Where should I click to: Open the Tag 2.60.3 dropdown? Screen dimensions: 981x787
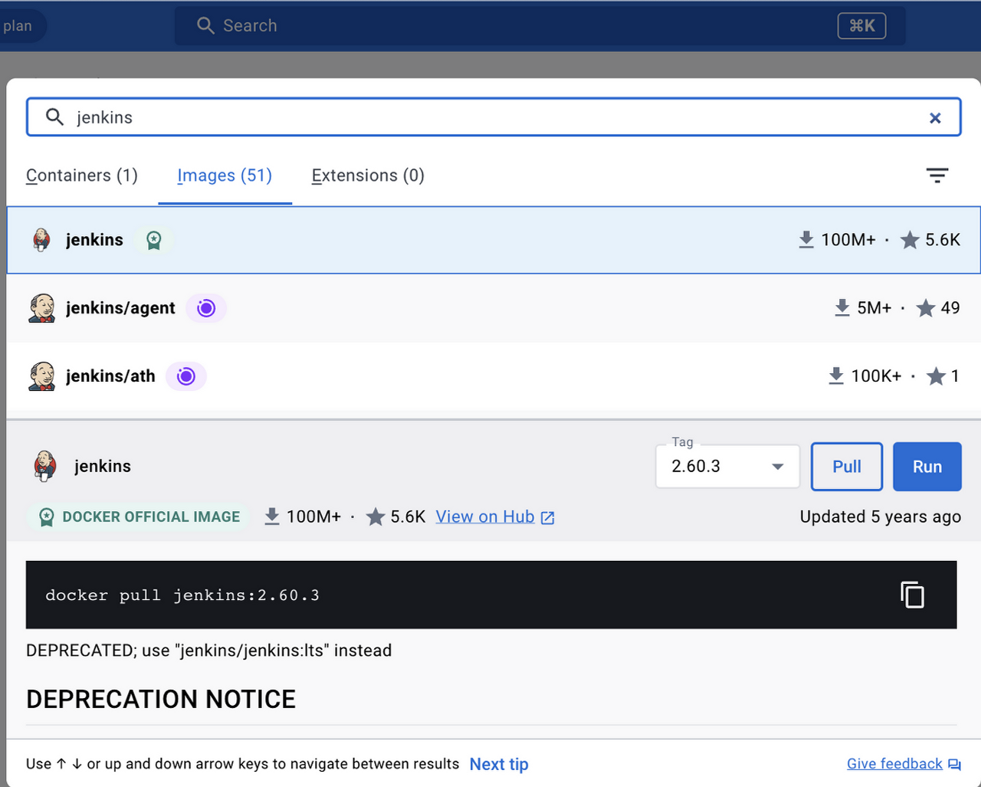pos(727,466)
